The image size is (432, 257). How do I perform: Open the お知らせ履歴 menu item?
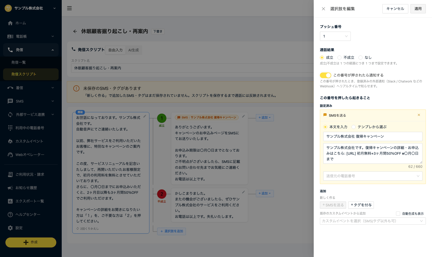[x=31, y=188]
